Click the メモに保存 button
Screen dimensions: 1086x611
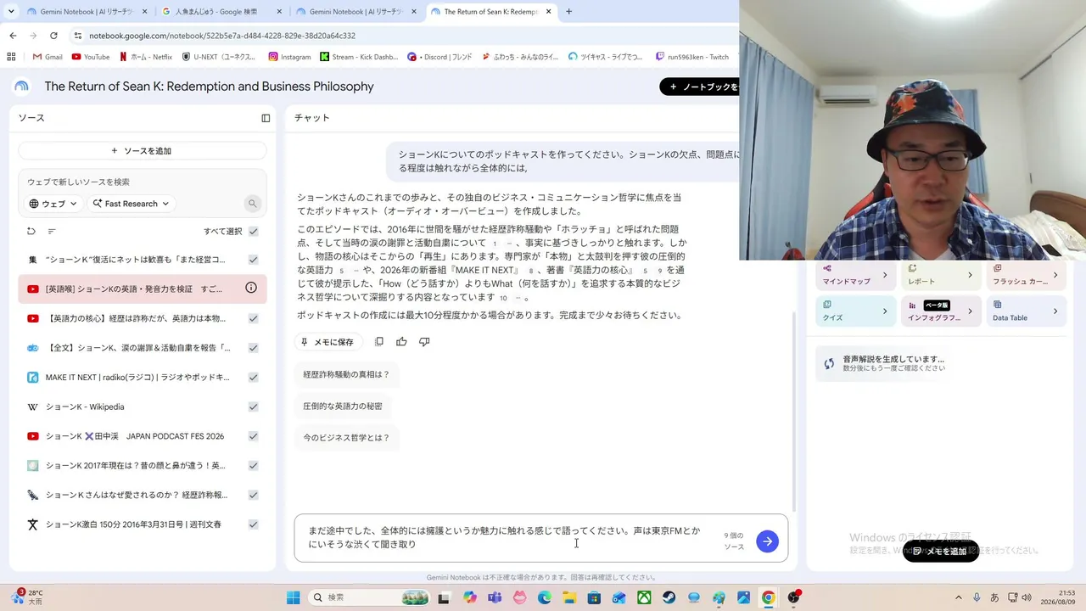(x=327, y=342)
